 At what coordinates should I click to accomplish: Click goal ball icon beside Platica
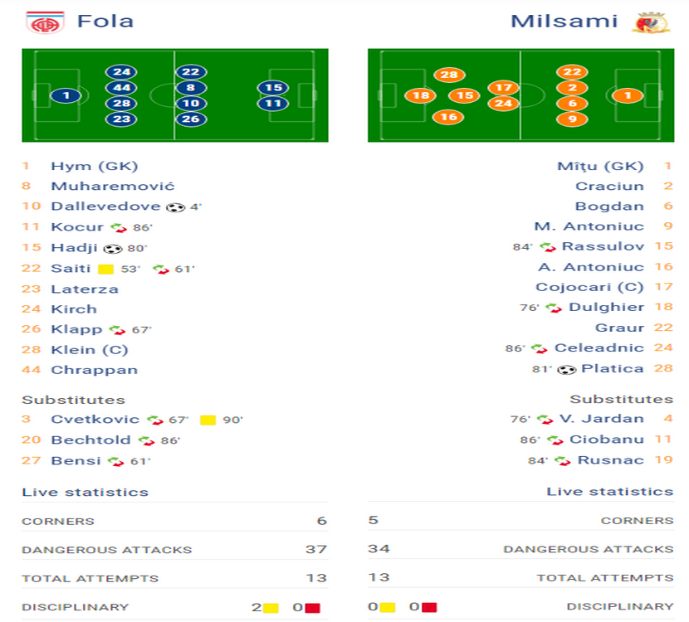[x=566, y=370]
